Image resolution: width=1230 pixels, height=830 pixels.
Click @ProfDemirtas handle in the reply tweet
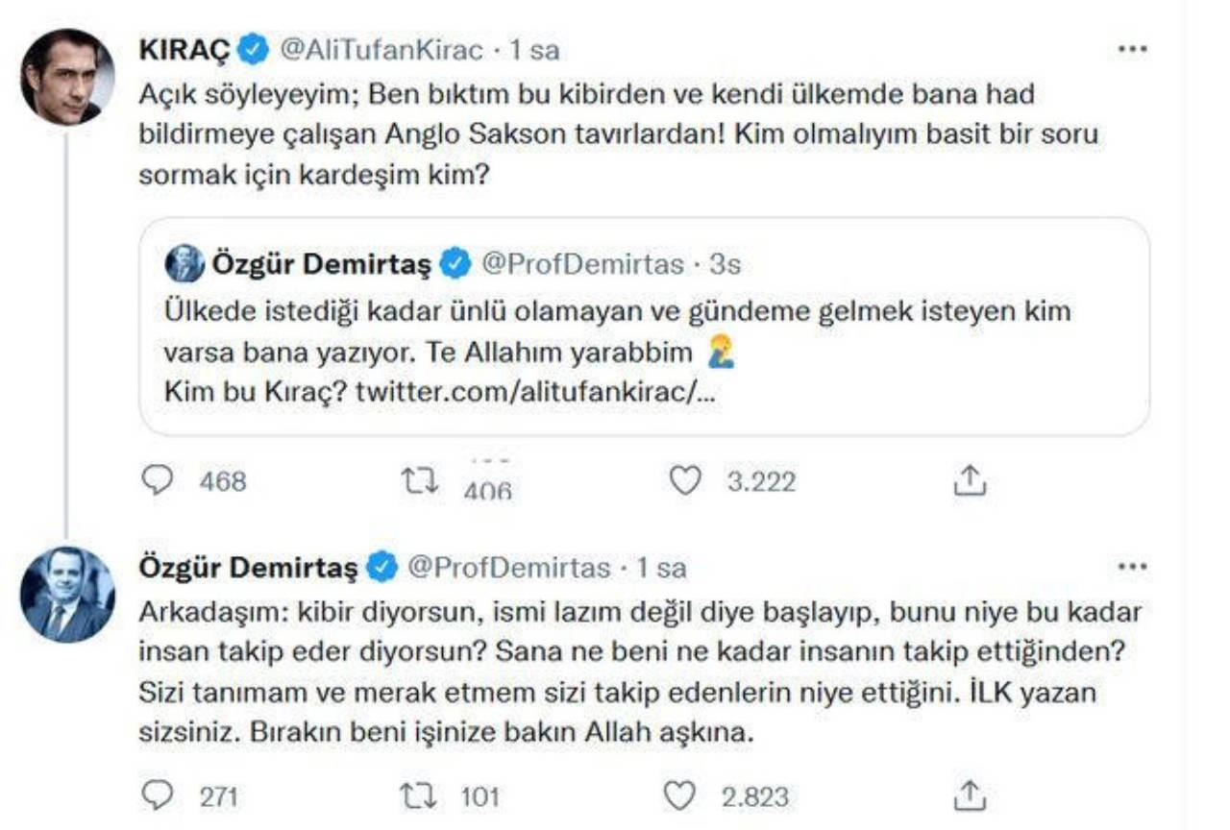(509, 569)
